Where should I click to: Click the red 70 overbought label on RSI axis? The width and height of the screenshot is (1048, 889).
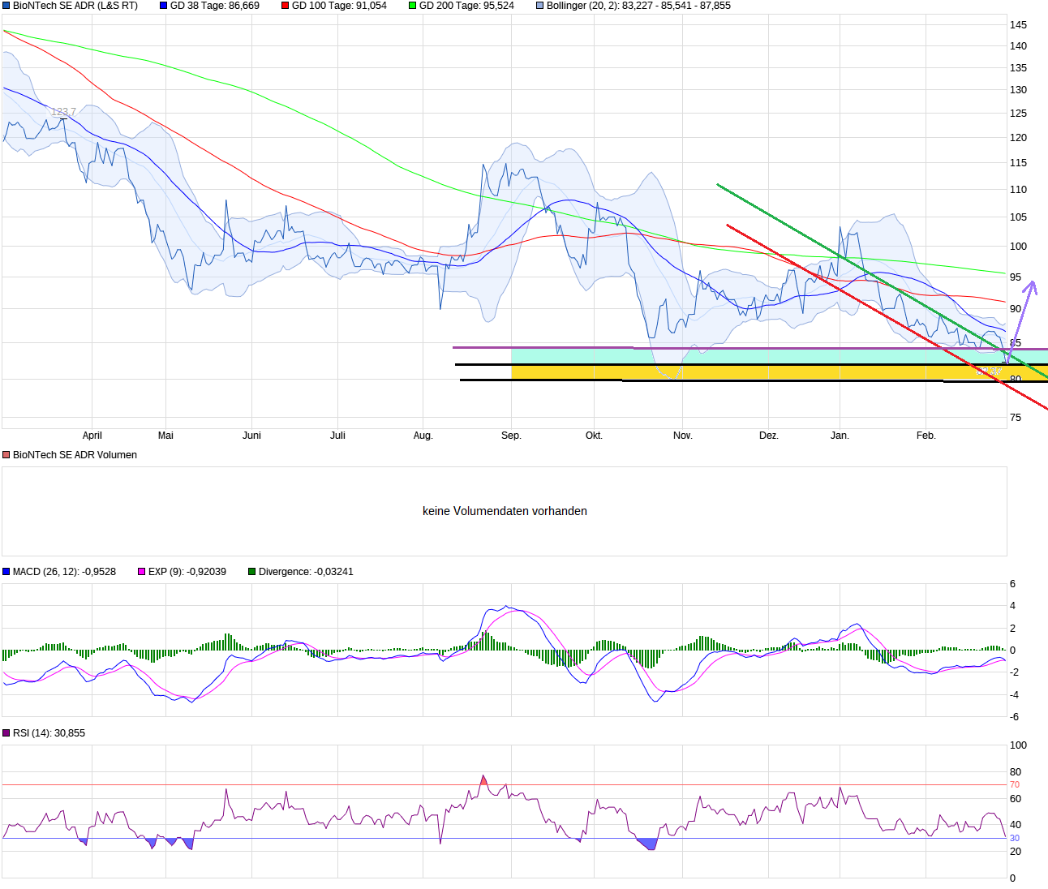1015,785
